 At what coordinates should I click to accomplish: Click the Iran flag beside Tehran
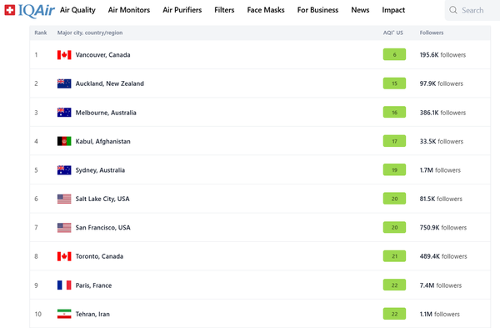pos(64,314)
